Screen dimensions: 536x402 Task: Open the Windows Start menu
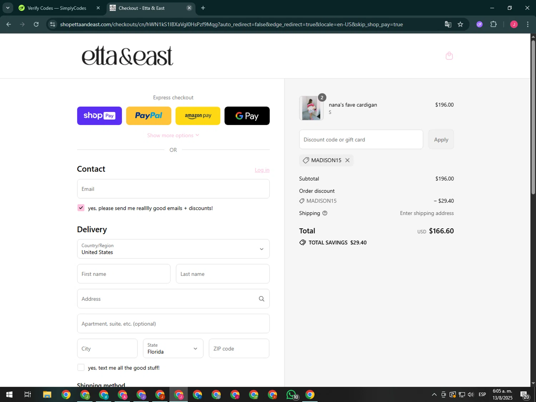pos(9,394)
